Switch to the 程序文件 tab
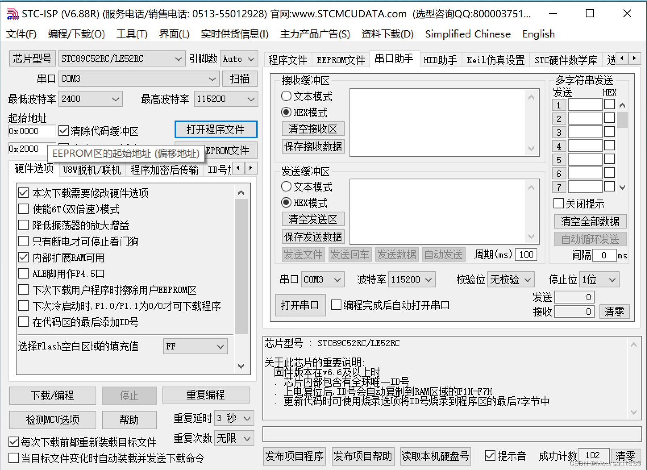The height and width of the screenshot is (470, 647). (287, 60)
